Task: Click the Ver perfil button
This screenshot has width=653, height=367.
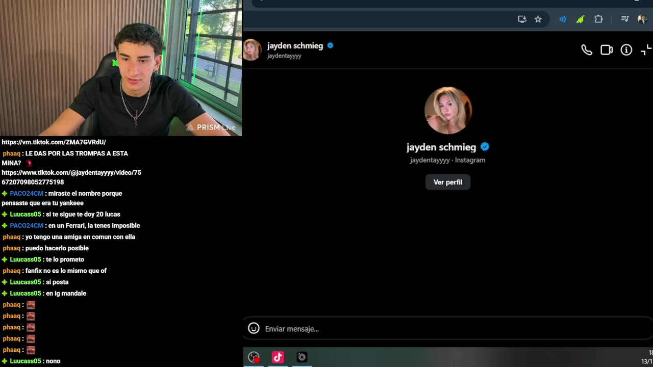Action: tap(448, 182)
